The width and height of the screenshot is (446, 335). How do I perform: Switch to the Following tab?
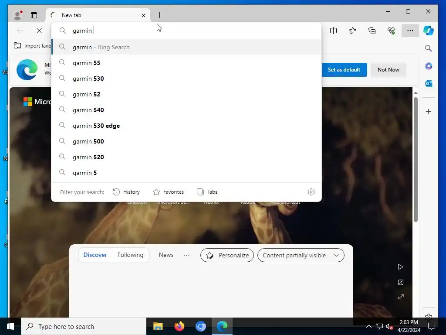(130, 255)
